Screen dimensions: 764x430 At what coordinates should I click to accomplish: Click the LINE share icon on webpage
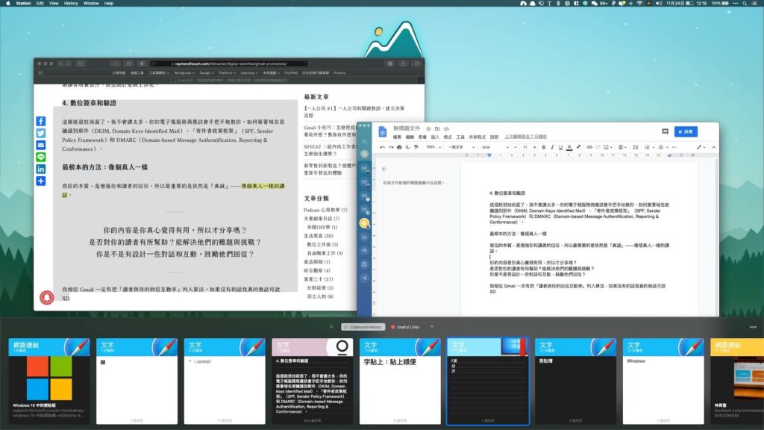(41, 157)
